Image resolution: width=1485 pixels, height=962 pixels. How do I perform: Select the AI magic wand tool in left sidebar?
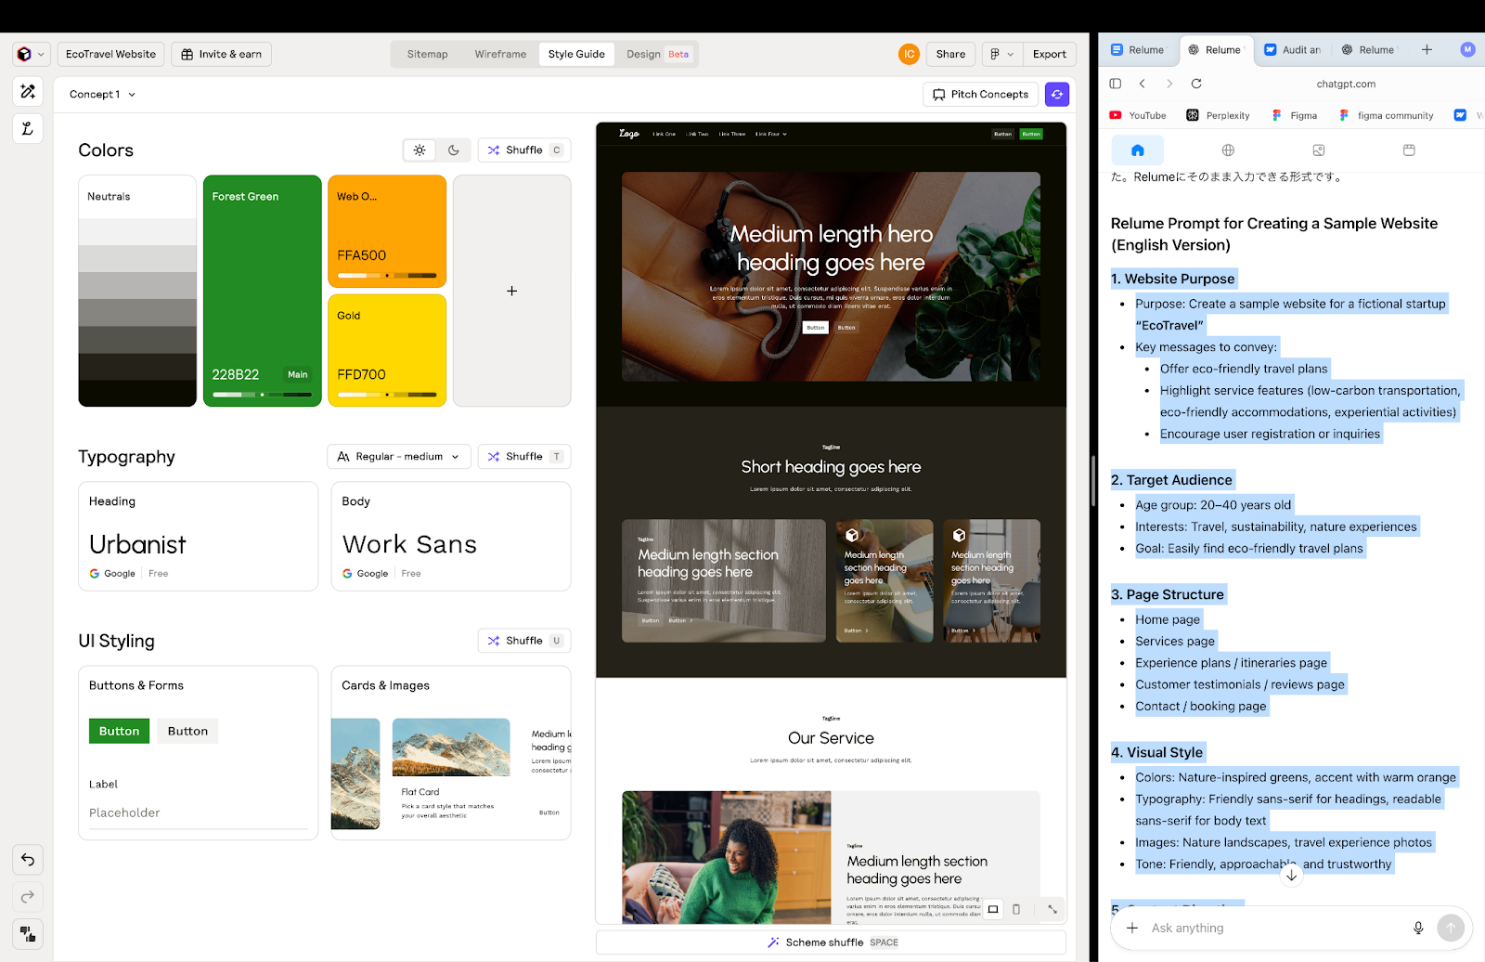click(x=28, y=91)
